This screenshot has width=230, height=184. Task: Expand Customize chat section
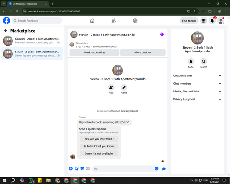pyautogui.click(x=197, y=75)
